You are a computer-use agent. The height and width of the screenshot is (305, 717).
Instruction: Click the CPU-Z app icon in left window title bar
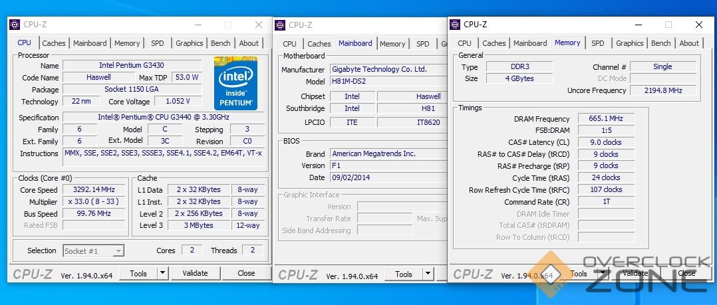point(15,25)
